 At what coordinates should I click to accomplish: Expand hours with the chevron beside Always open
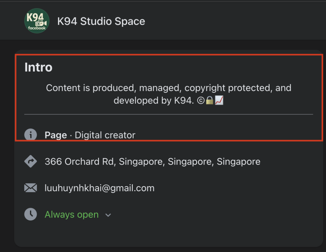click(x=108, y=215)
